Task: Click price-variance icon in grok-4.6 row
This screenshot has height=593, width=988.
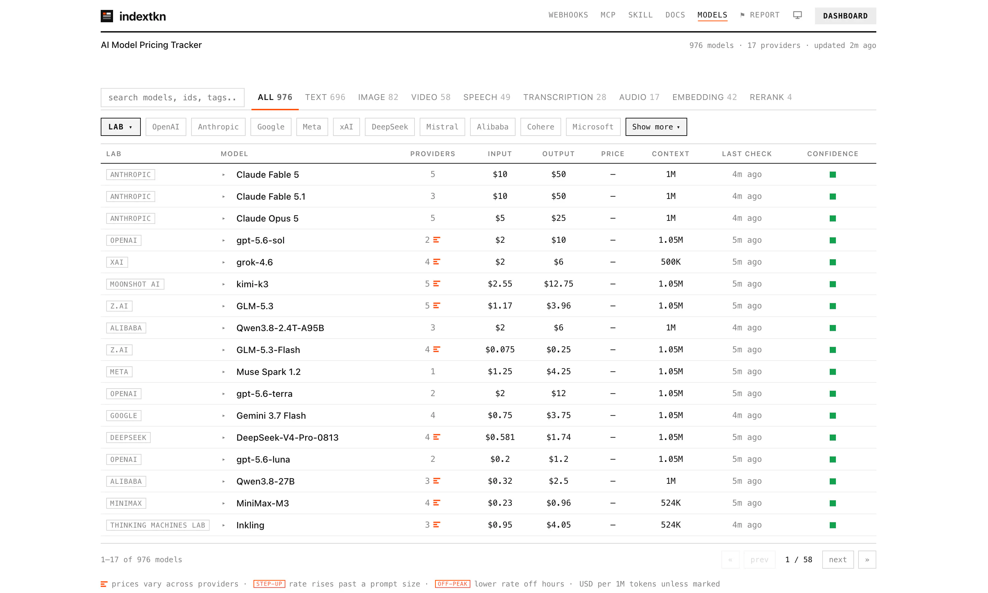Action: (437, 262)
